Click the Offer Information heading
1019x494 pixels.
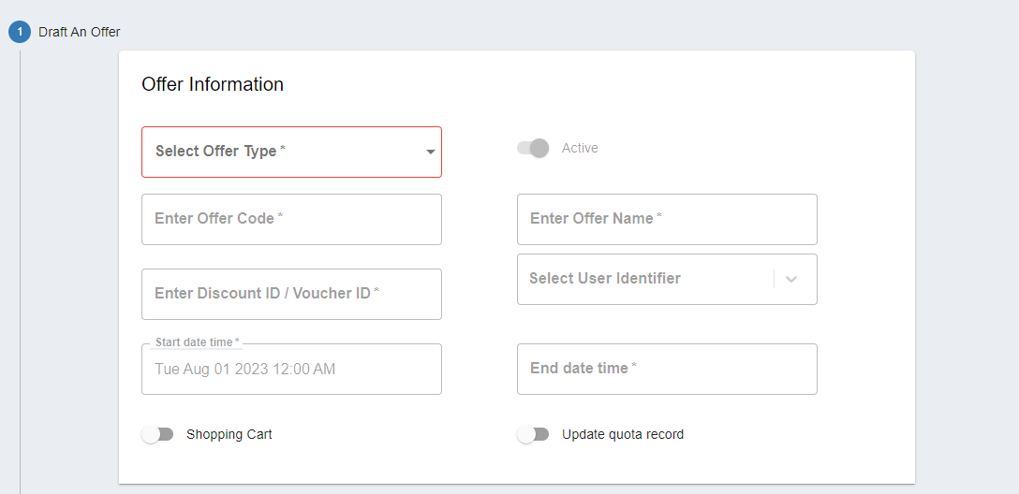coord(213,84)
